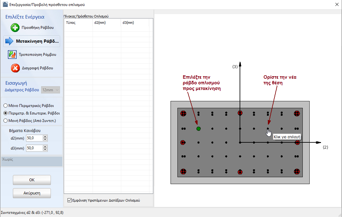The width and height of the screenshot is (342, 217).
Task: Toggle Εμφάνιση Υφιστάμενων Διατάξεων Οπλισμού checkbox
Action: (70, 200)
